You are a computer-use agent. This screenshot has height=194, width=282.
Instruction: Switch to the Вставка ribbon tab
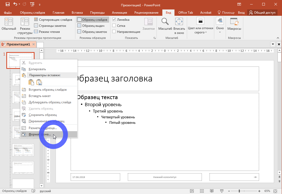pos(77,13)
